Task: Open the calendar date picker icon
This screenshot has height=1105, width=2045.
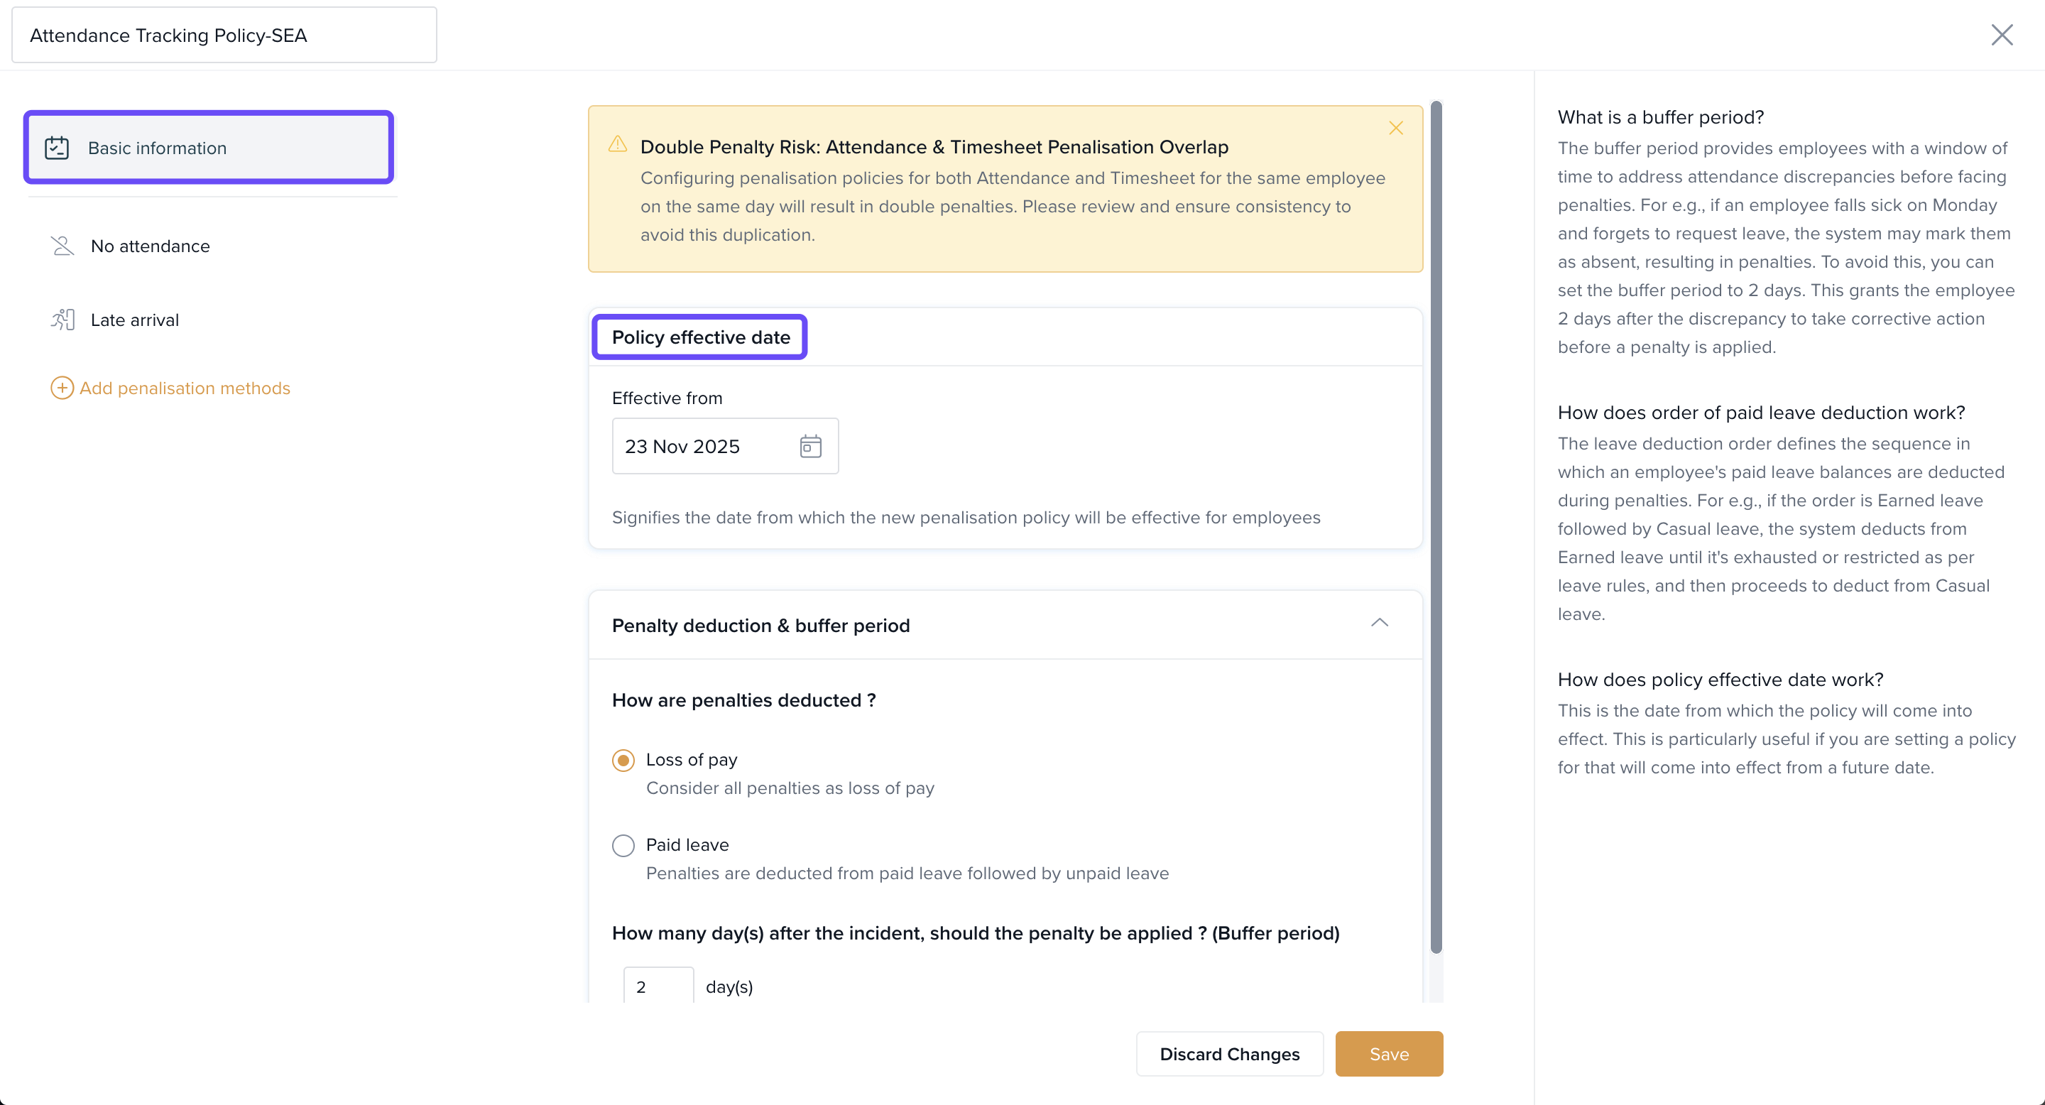Action: 809,446
